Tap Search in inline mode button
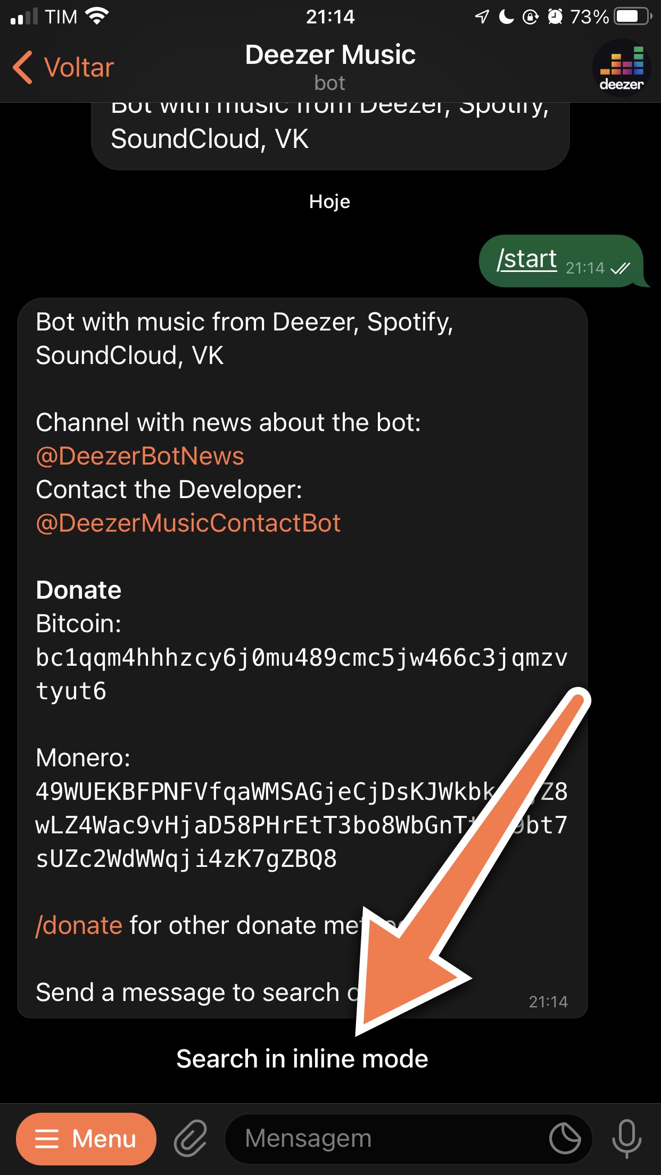 pyautogui.click(x=302, y=1058)
